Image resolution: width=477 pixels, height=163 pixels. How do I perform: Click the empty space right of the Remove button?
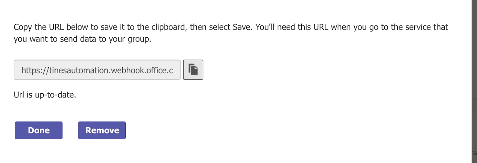click(x=238, y=130)
